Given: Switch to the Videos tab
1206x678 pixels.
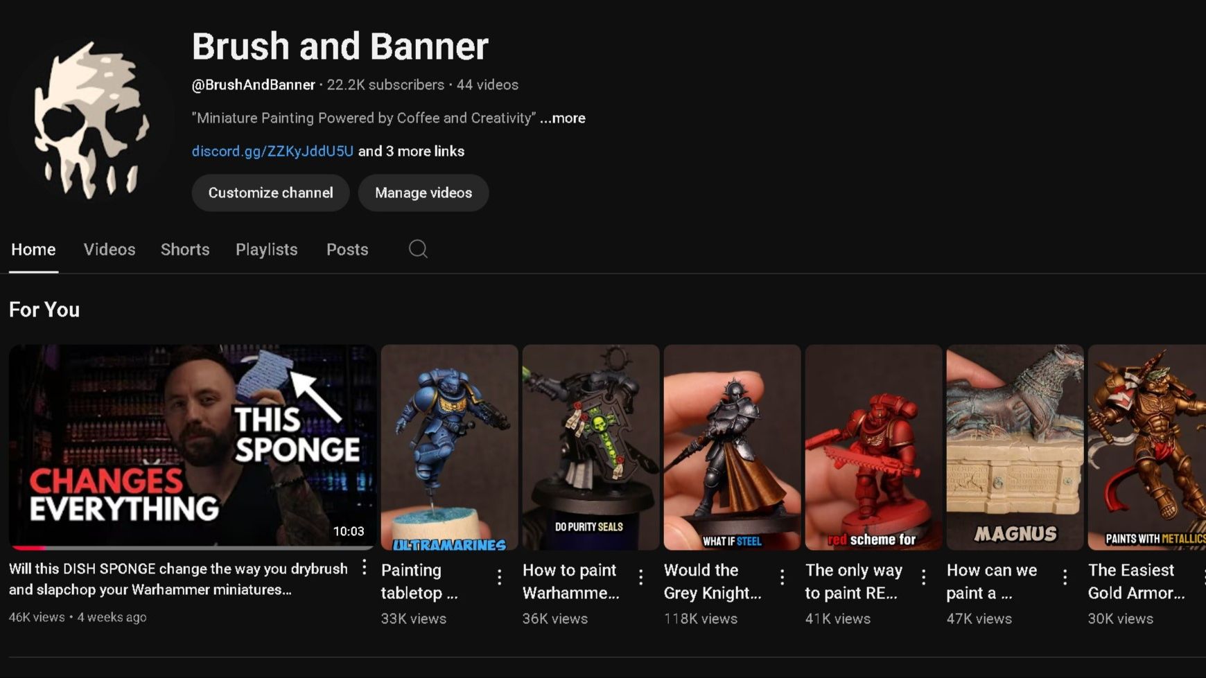Looking at the screenshot, I should tap(110, 250).
